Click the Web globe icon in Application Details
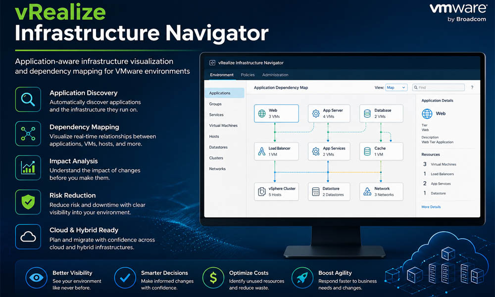Screen dimensions: 495x297 pyautogui.click(x=427, y=113)
